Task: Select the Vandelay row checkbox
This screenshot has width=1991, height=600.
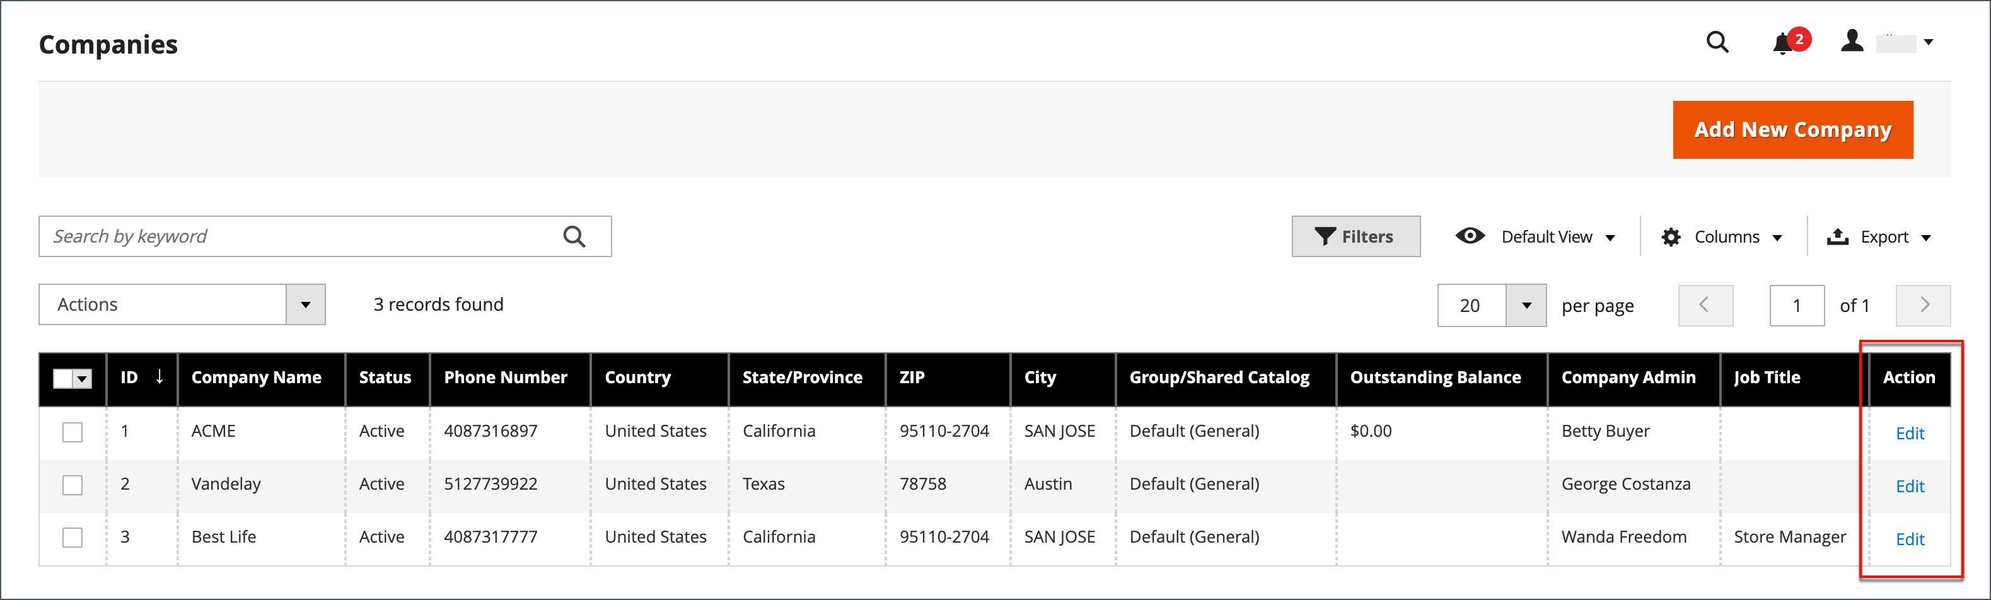Action: (x=73, y=485)
